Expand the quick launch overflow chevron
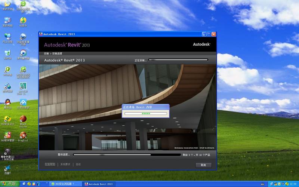The width and height of the screenshot is (299, 187). click(x=47, y=183)
